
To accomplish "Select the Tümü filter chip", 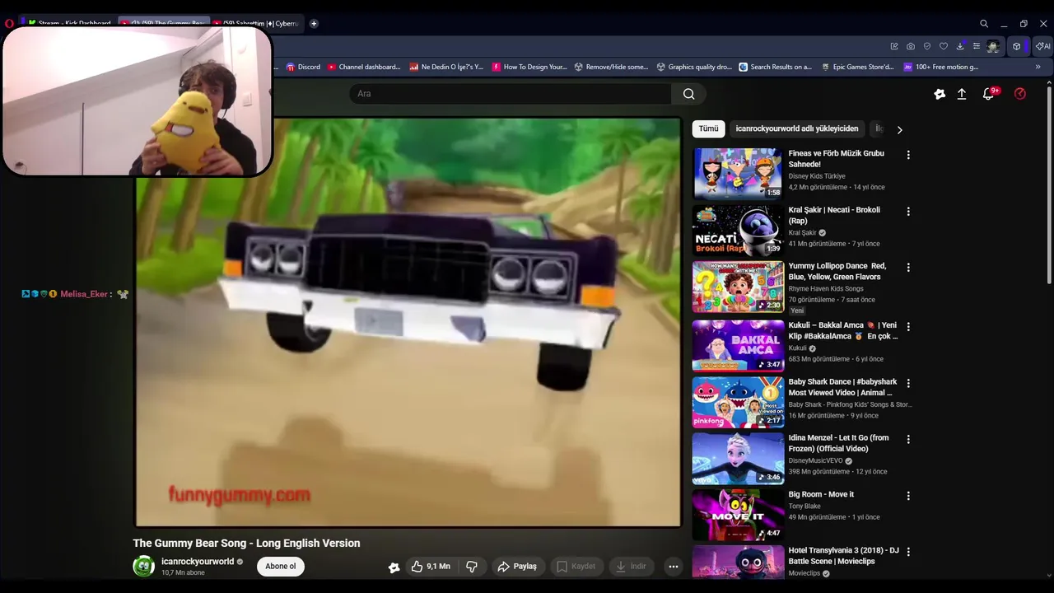I will [709, 128].
